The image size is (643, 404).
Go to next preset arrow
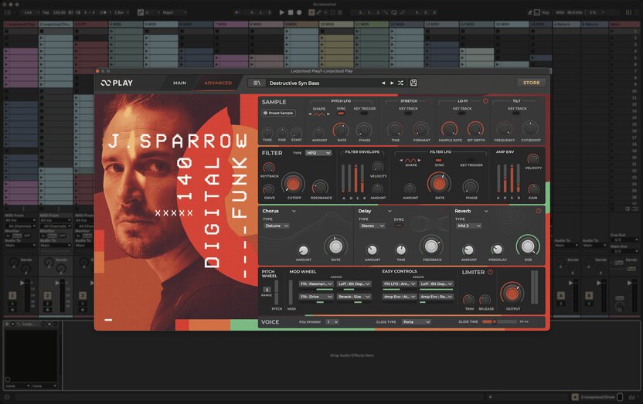[392, 83]
